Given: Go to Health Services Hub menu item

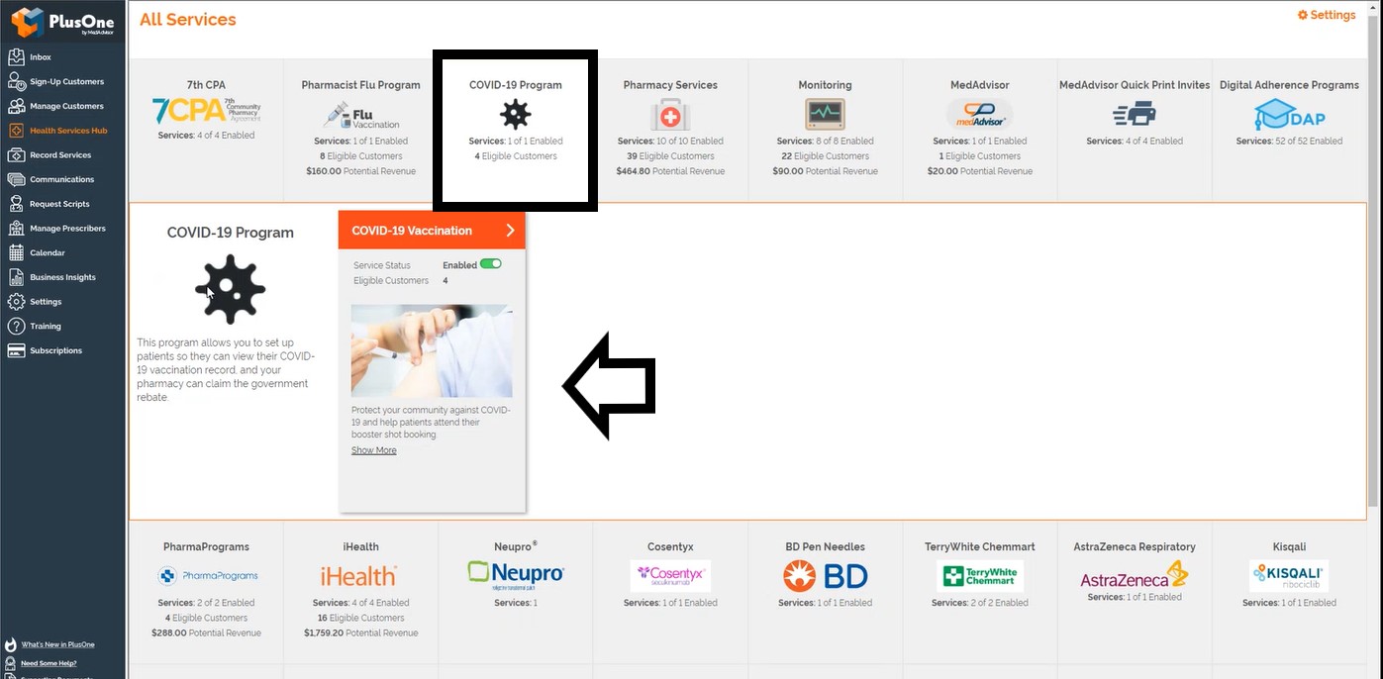Looking at the screenshot, I should tap(67, 131).
